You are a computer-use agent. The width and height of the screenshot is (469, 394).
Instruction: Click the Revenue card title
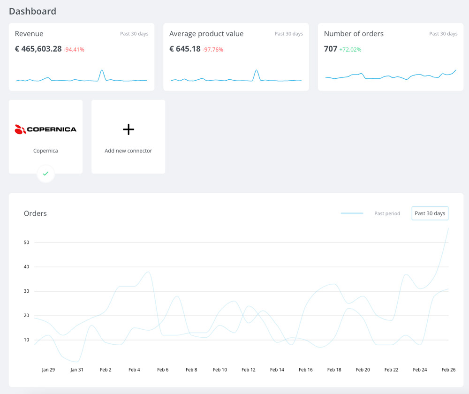(29, 34)
